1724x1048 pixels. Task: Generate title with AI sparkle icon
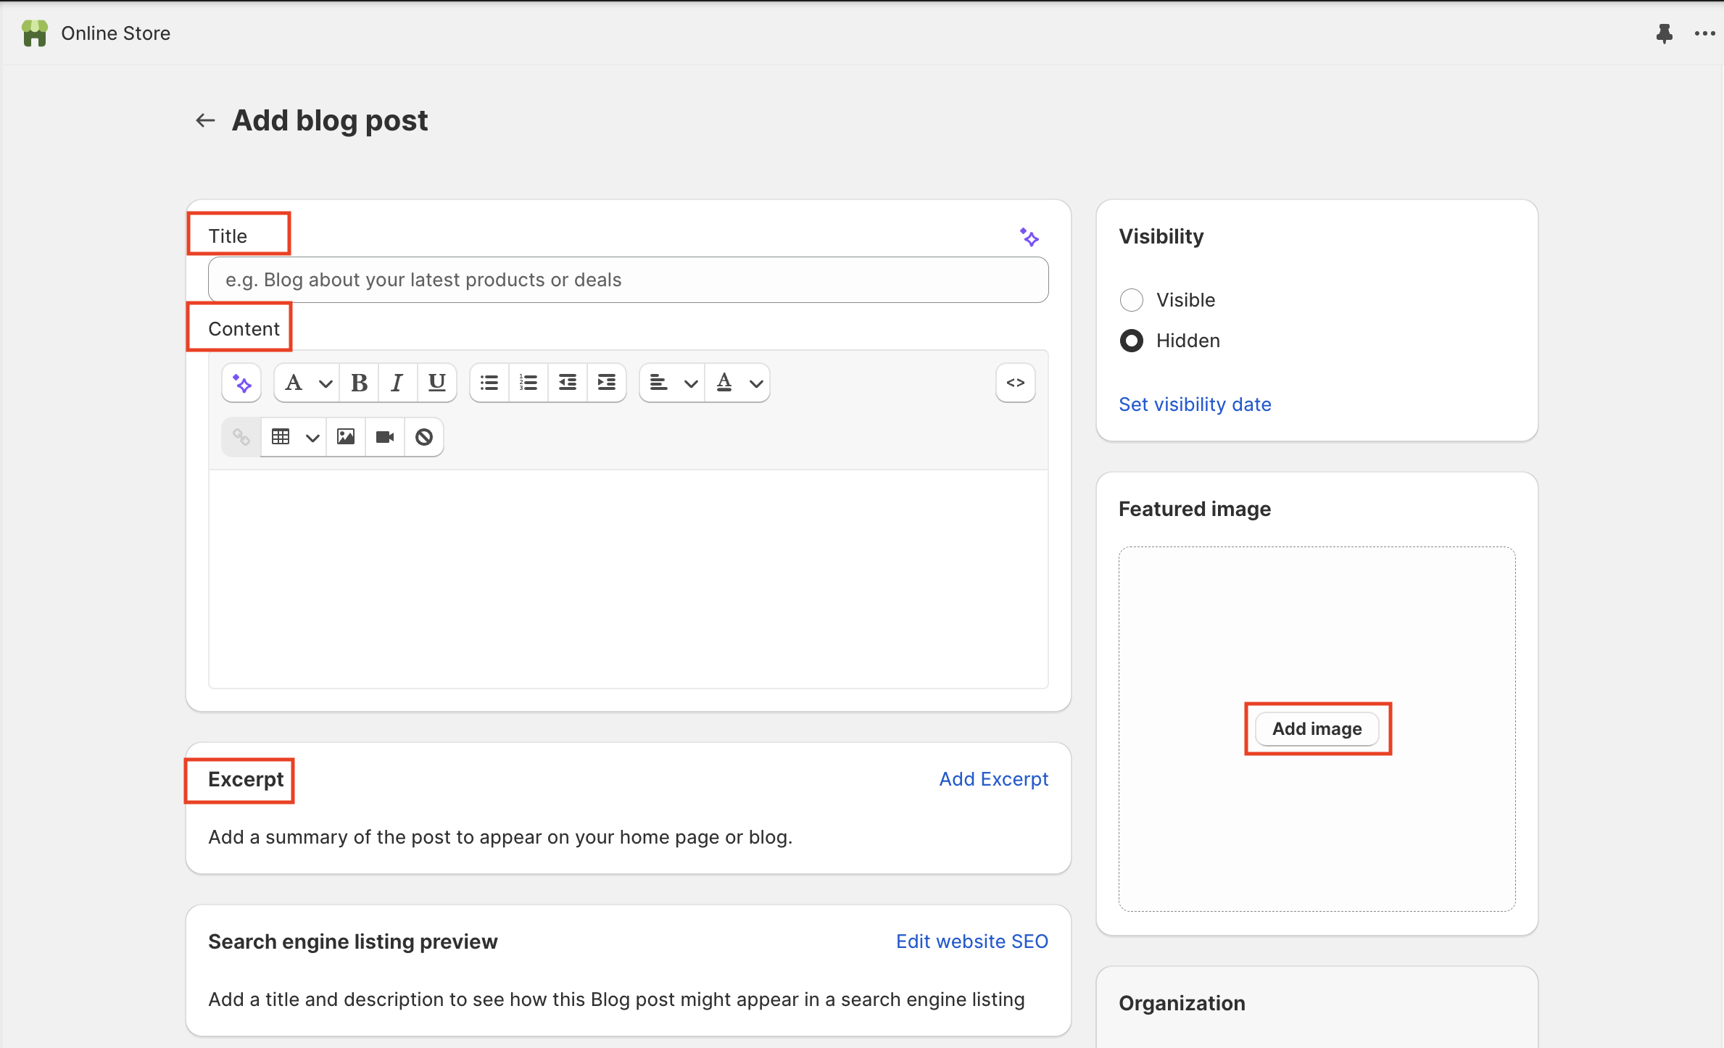1029,237
